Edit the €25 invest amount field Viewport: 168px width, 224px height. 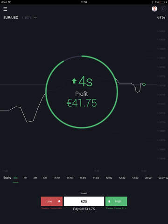click(x=84, y=201)
